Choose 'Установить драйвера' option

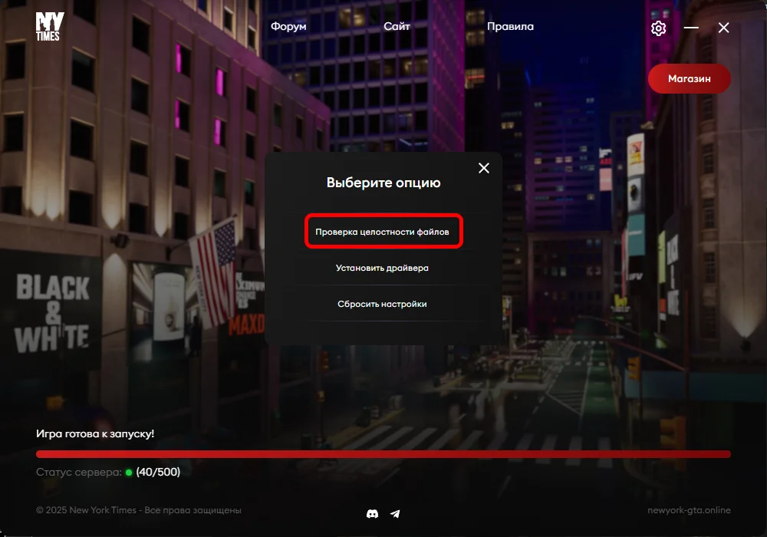tap(382, 268)
